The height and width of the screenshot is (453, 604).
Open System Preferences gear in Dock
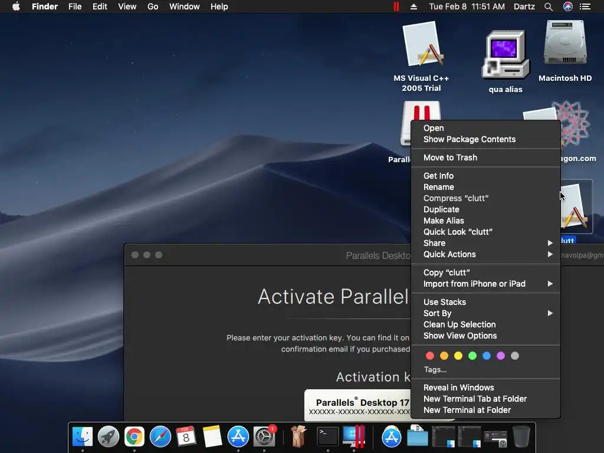[x=264, y=436]
